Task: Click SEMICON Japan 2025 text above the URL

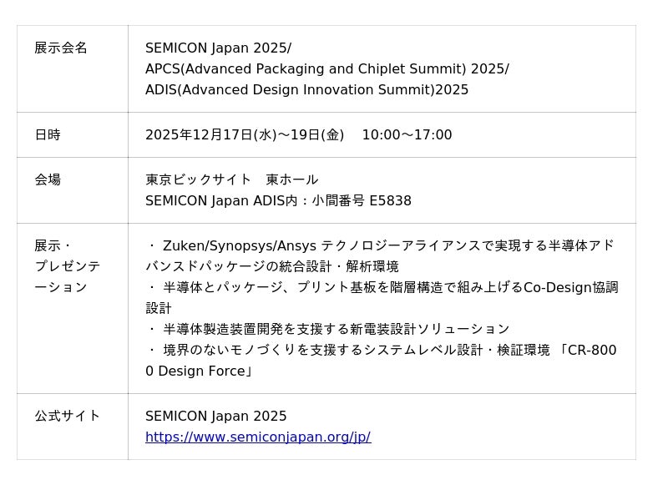Action: pos(215,416)
